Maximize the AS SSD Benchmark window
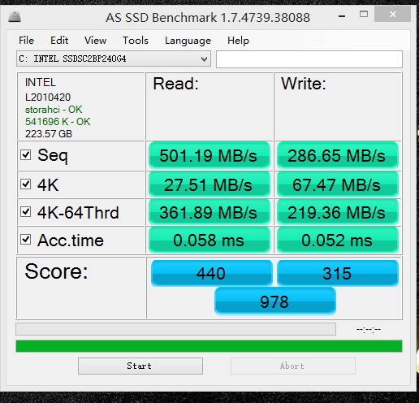 pyautogui.click(x=364, y=14)
